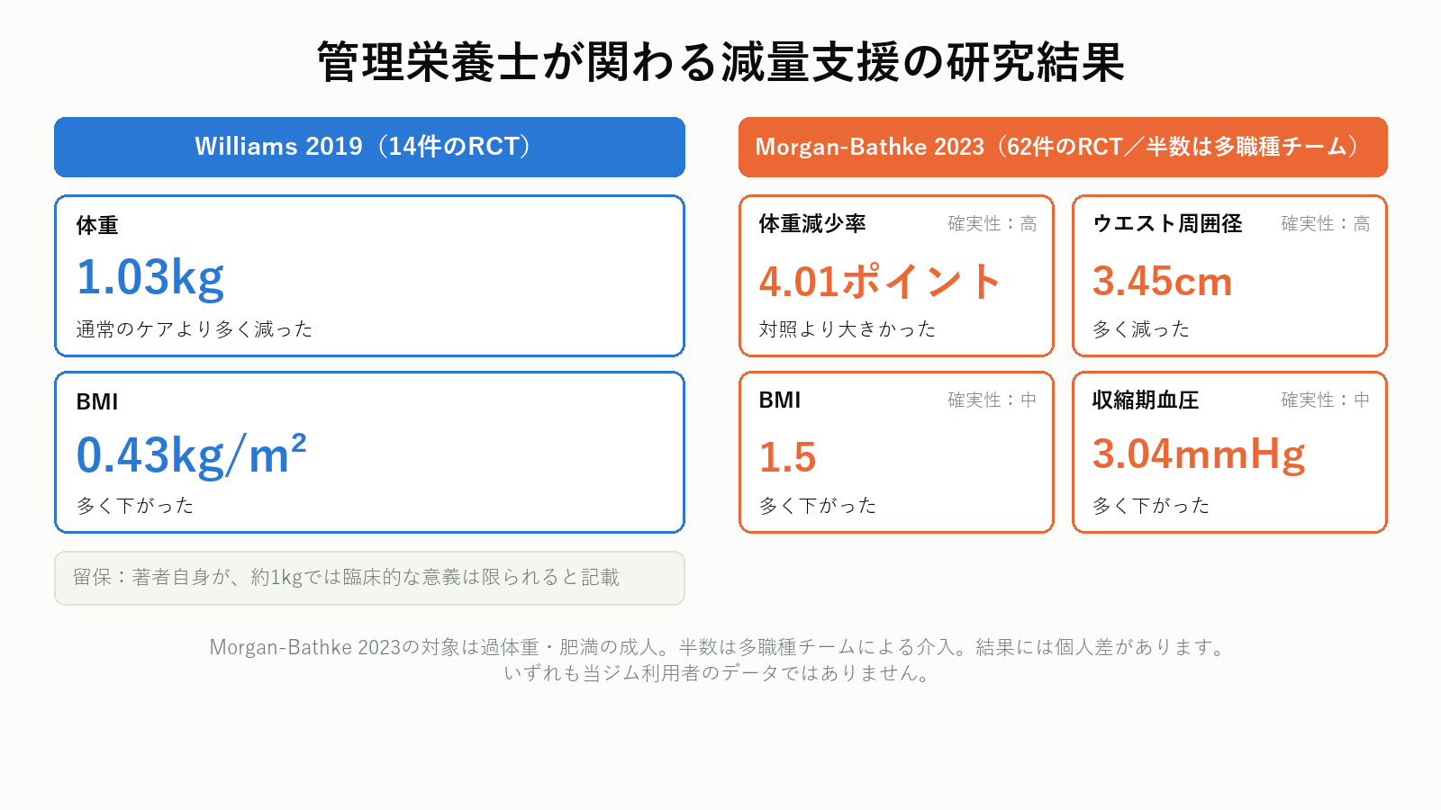Click the title 管理栄養士が関わる減量支援の研究結果
This screenshot has height=810, width=1441.
pyautogui.click(x=720, y=62)
